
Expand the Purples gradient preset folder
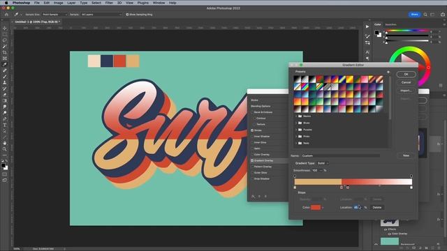296,130
